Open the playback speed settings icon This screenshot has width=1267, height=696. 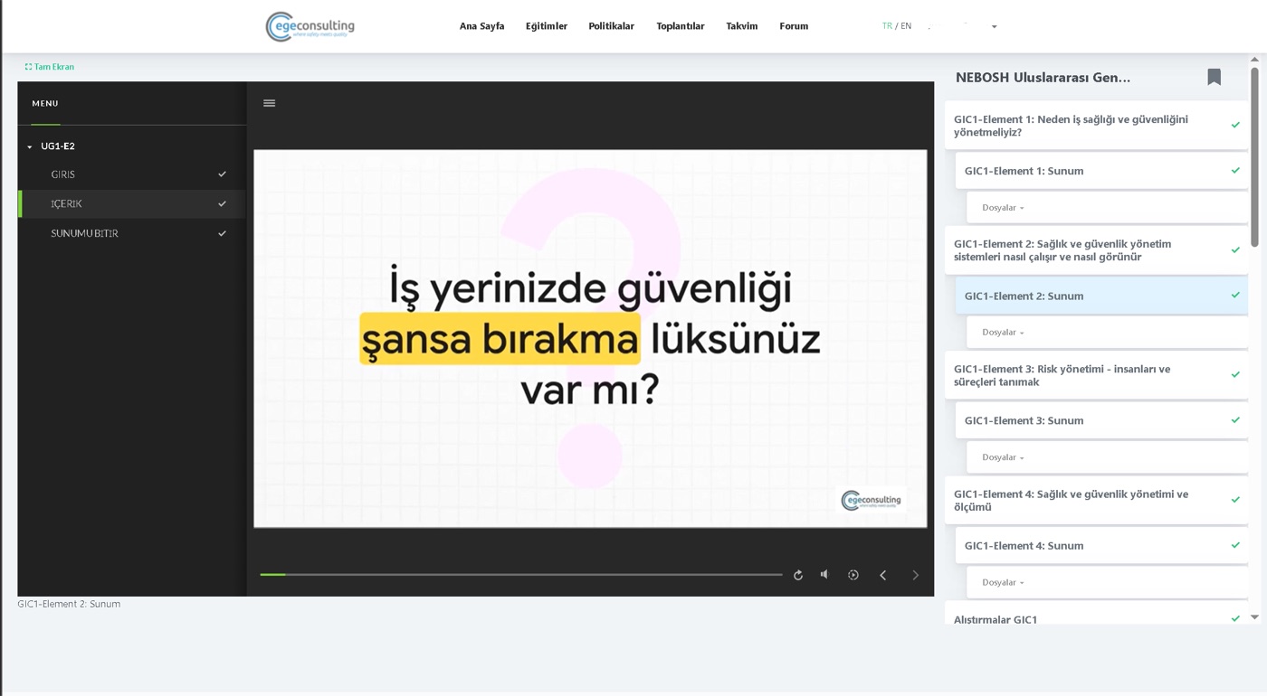pos(853,575)
